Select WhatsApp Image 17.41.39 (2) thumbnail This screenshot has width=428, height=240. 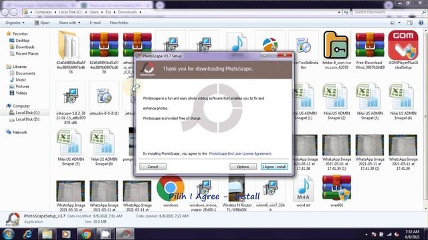click(x=370, y=145)
